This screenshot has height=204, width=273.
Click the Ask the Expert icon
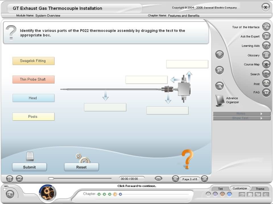266,36
